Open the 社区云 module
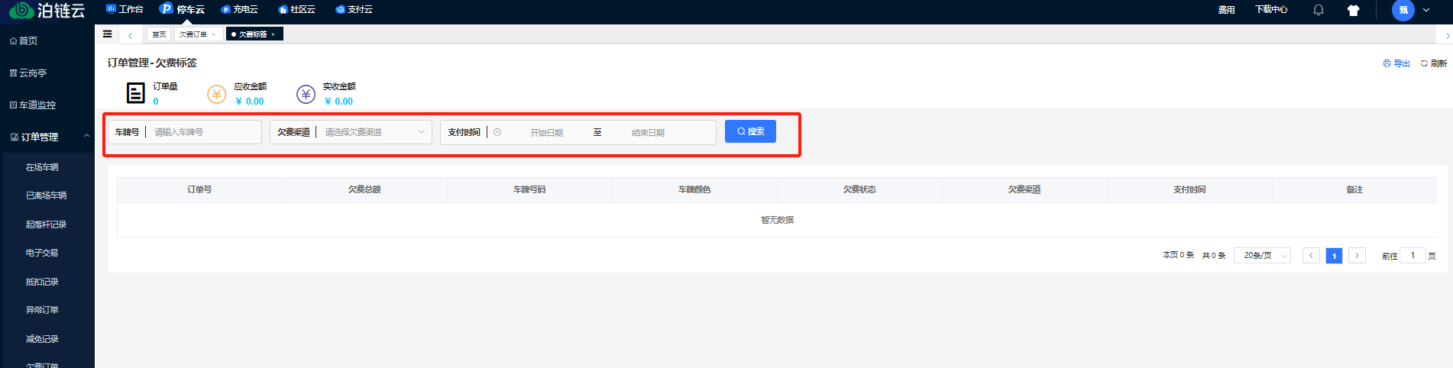The height and width of the screenshot is (368, 1453). [296, 9]
